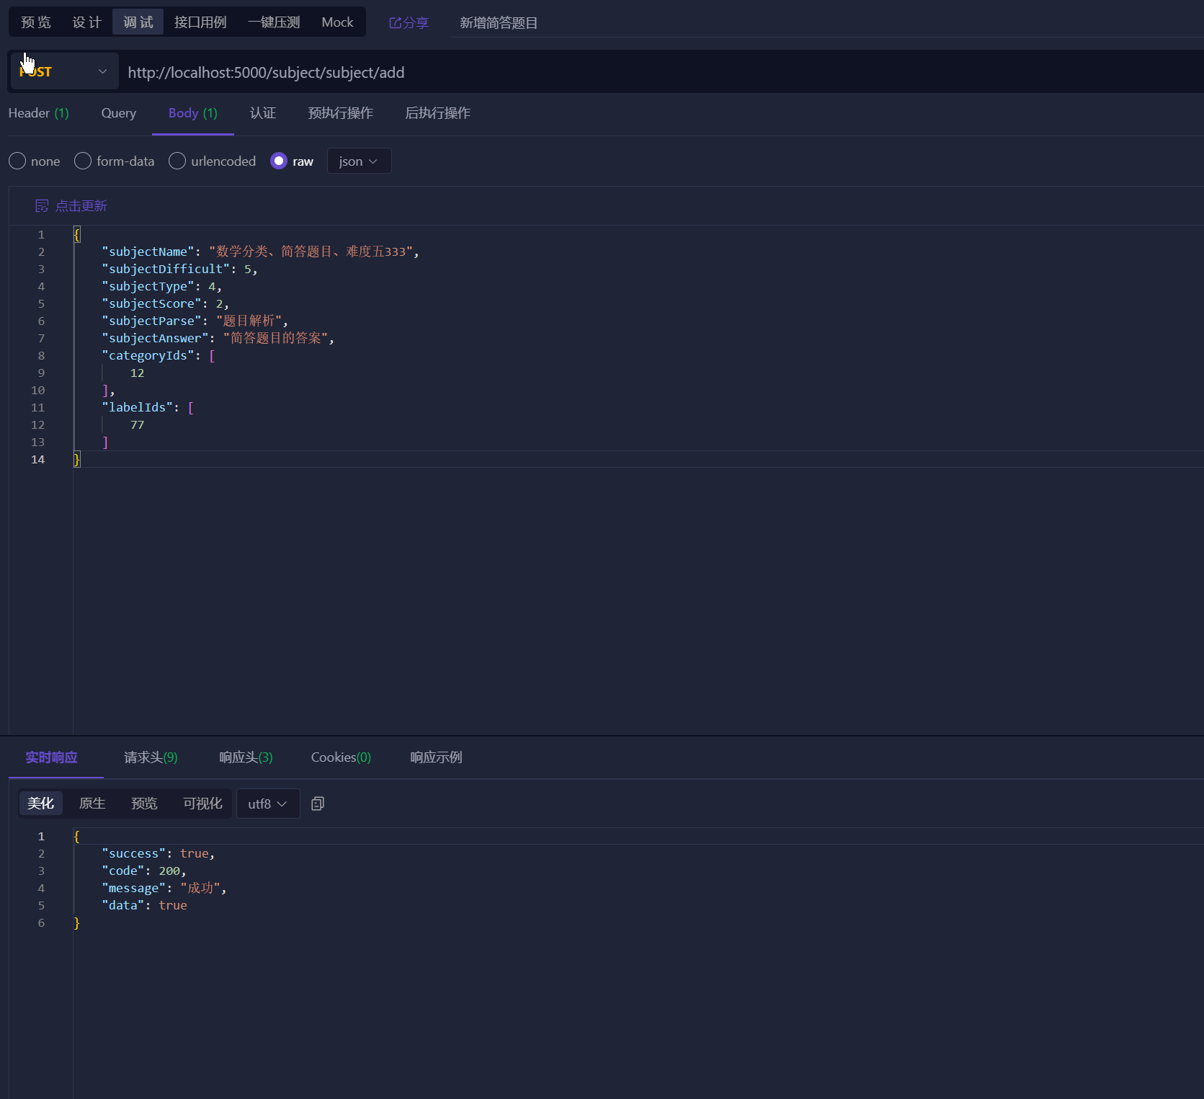Click the "code": 200 response line
The height and width of the screenshot is (1099, 1204).
(143, 871)
